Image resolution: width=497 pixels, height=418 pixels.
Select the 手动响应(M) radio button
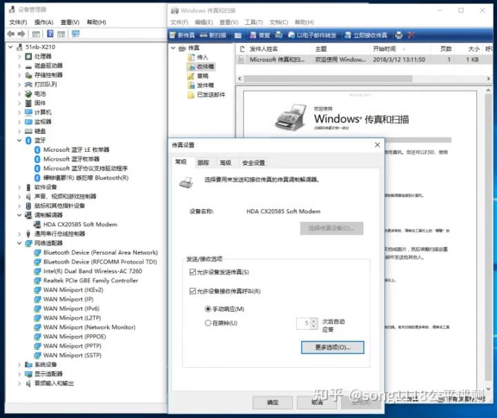(x=208, y=309)
